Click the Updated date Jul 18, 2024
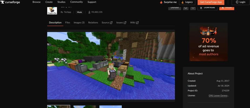Viewport: 250px width, 108px height. point(224,86)
